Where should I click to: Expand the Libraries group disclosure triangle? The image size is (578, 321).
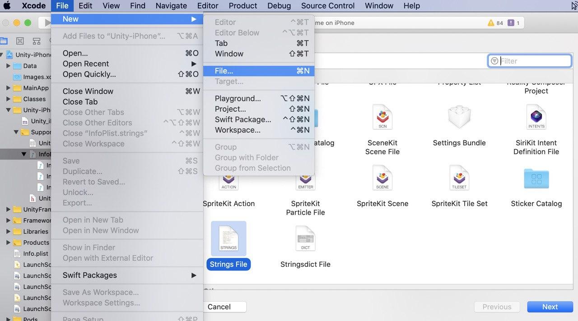click(8, 231)
